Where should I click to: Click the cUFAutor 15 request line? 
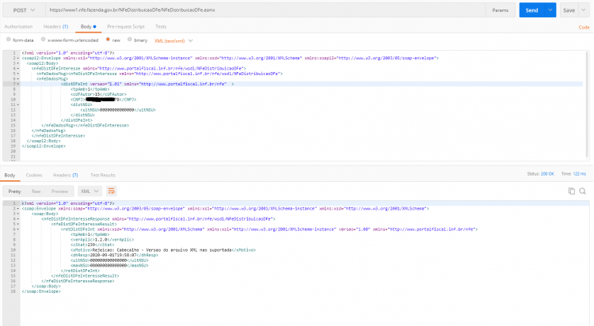point(98,94)
